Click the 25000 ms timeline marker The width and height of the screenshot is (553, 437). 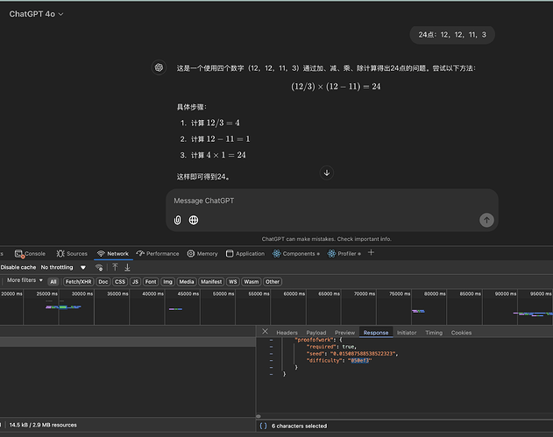46,293
